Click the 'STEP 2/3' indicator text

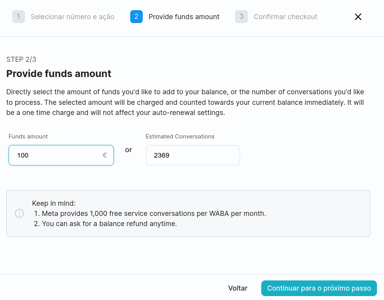click(x=21, y=59)
